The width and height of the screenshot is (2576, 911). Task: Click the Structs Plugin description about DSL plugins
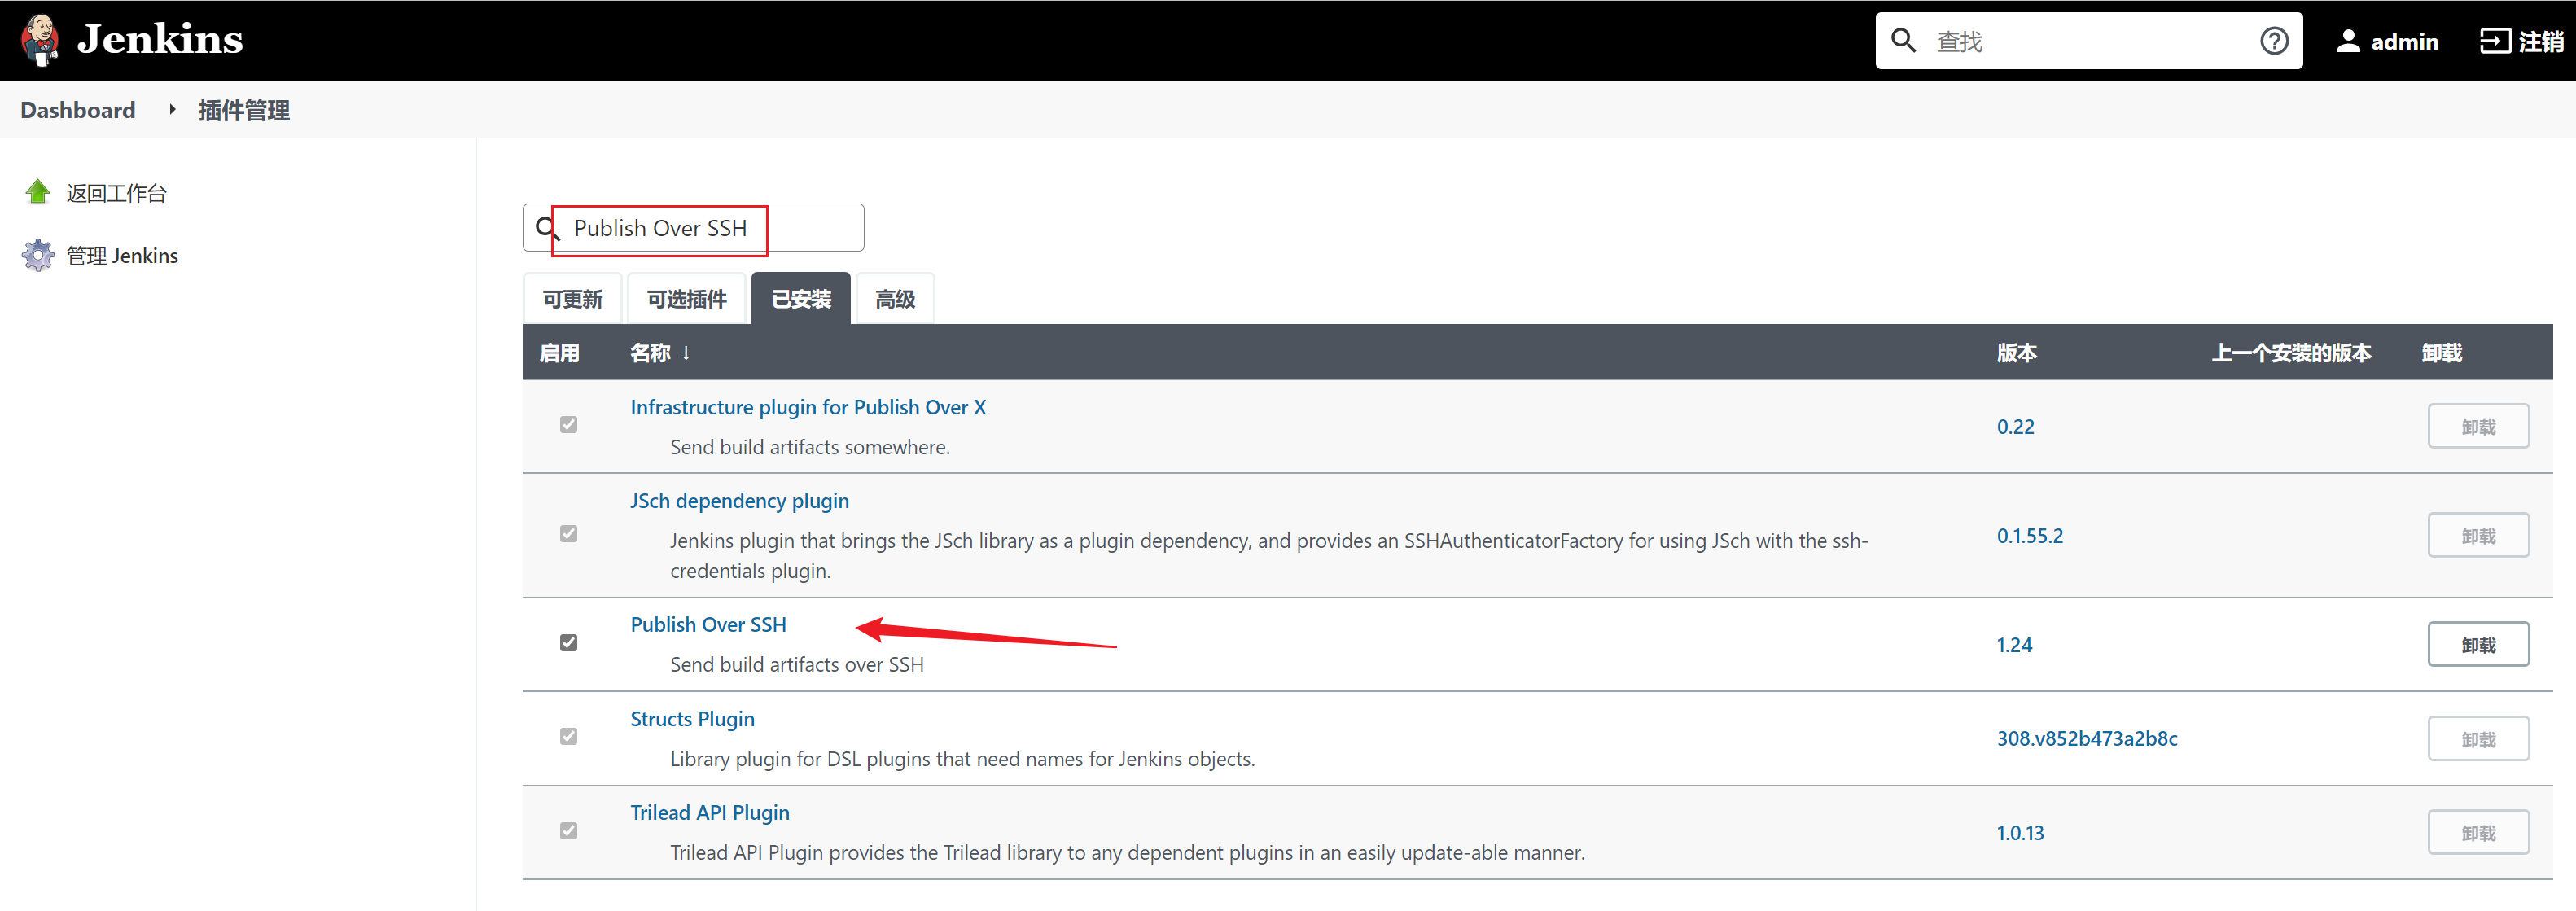point(962,759)
